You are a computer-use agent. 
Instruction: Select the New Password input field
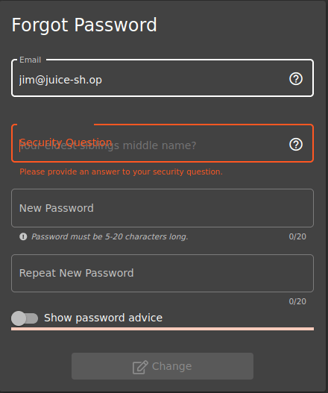coord(163,208)
